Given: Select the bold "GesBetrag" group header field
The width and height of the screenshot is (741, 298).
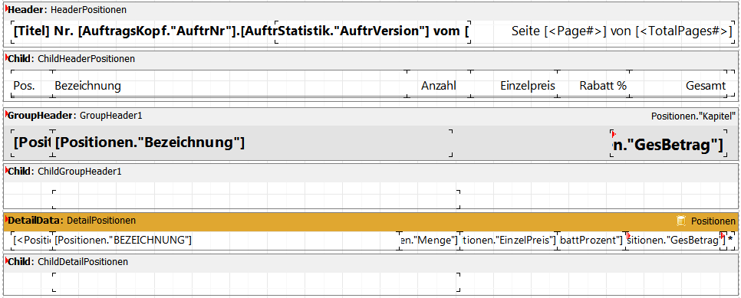Looking at the screenshot, I should tap(668, 144).
